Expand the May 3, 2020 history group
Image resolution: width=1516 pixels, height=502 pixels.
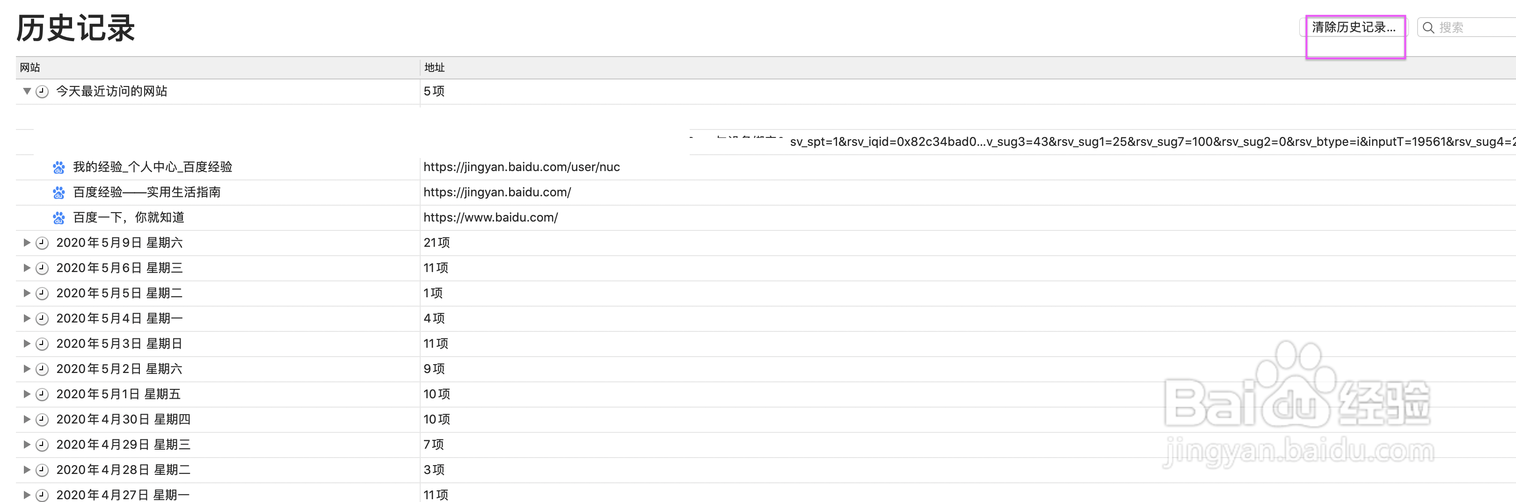[x=27, y=343]
